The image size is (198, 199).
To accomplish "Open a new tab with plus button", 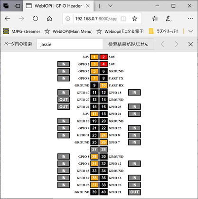I will coord(99,6).
